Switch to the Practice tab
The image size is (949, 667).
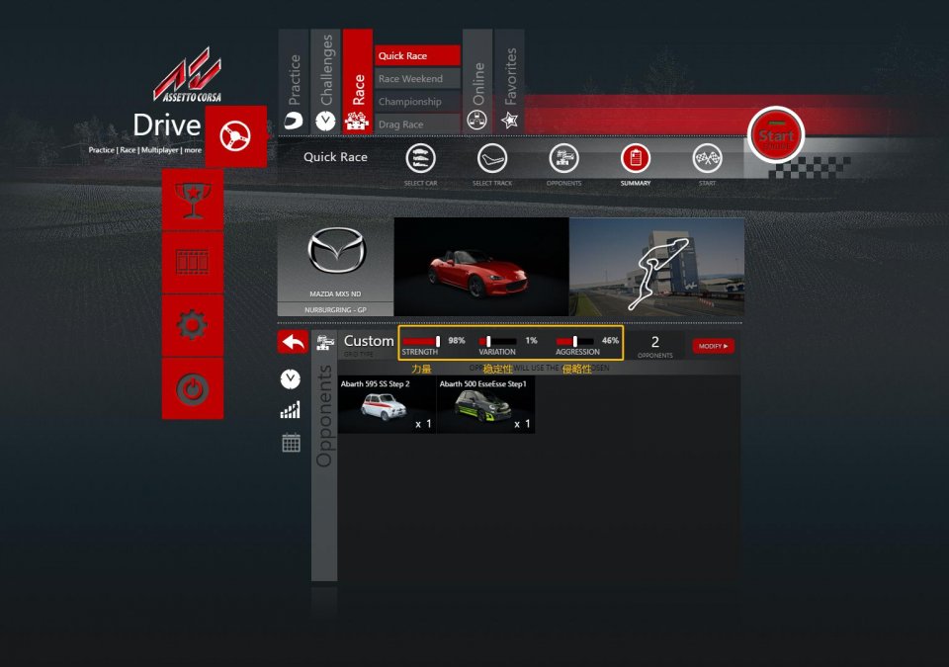pyautogui.click(x=294, y=81)
